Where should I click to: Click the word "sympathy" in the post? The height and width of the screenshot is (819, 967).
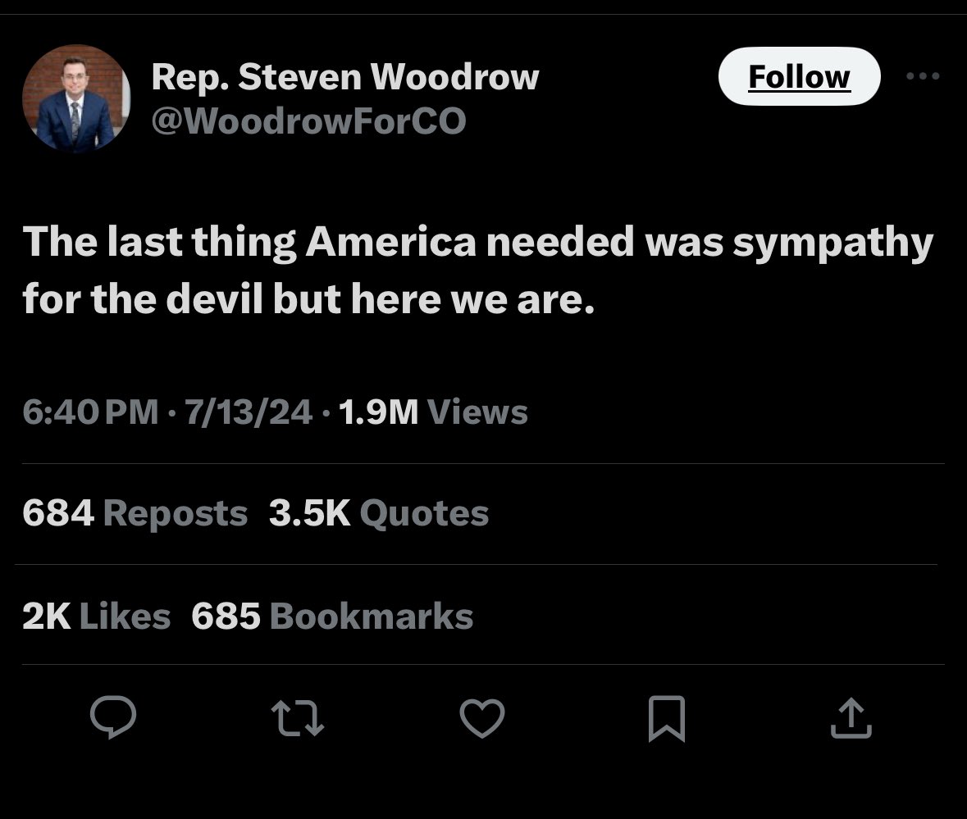pyautogui.click(x=832, y=244)
